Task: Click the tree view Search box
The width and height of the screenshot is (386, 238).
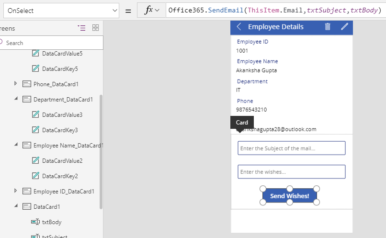Action: pyautogui.click(x=52, y=43)
